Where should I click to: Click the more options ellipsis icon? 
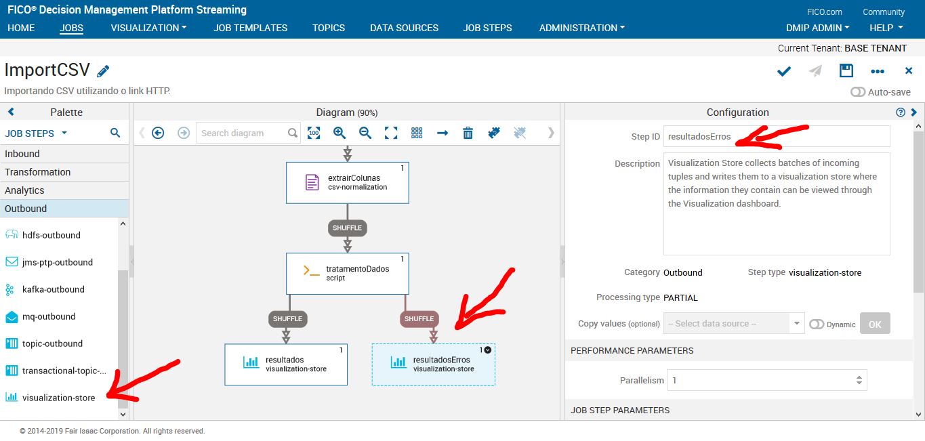tap(878, 70)
